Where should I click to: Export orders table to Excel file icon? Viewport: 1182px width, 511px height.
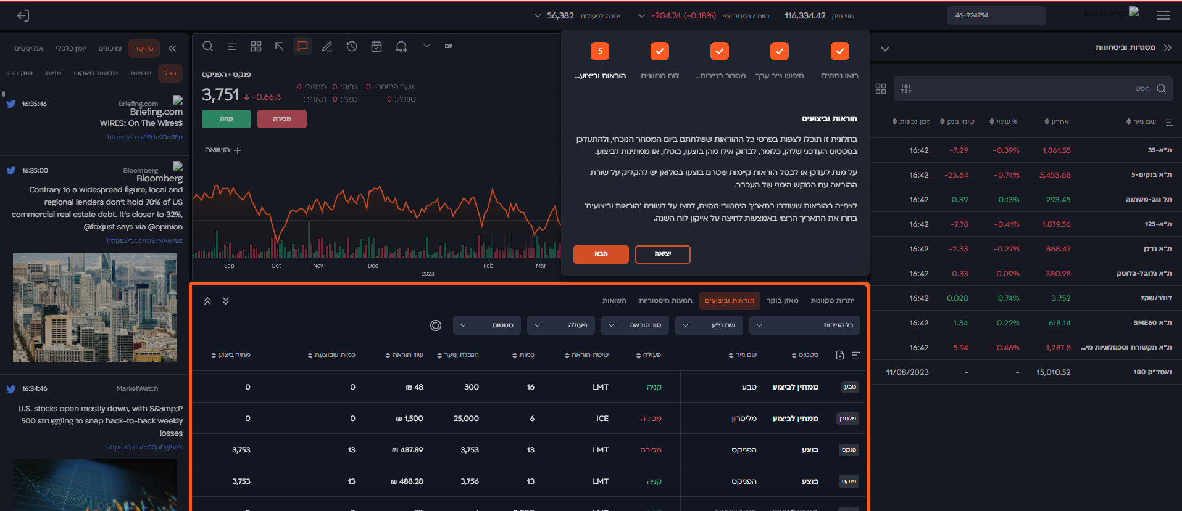[840, 355]
